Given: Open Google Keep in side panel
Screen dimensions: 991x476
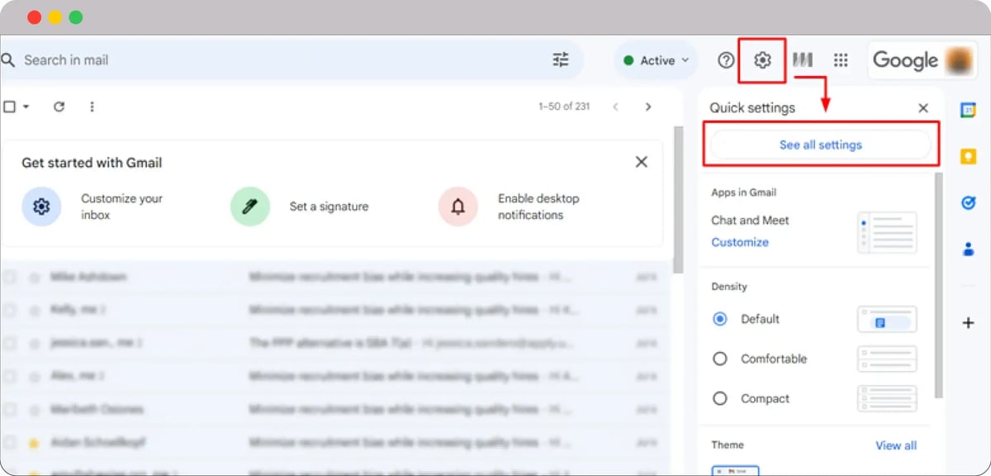Looking at the screenshot, I should point(968,156).
